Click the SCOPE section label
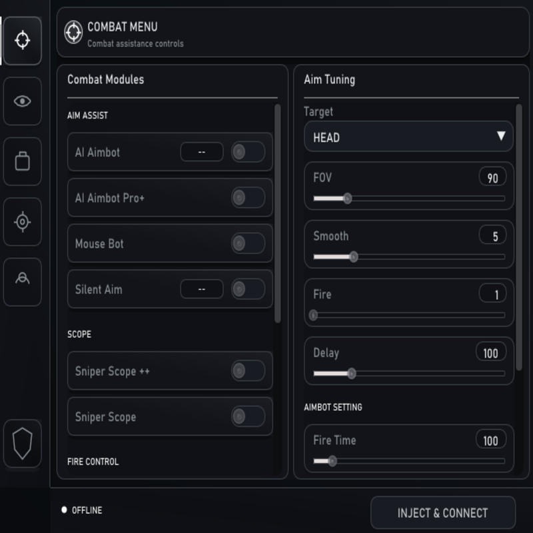533x533 pixels. point(79,334)
